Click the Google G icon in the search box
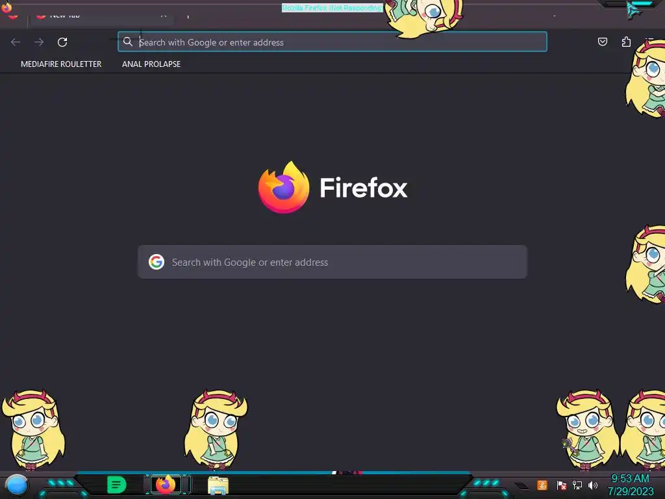This screenshot has height=499, width=665. [157, 262]
